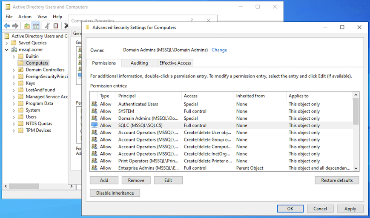
Task: Select the Authenticated Users permission entry
Action: click(221, 104)
